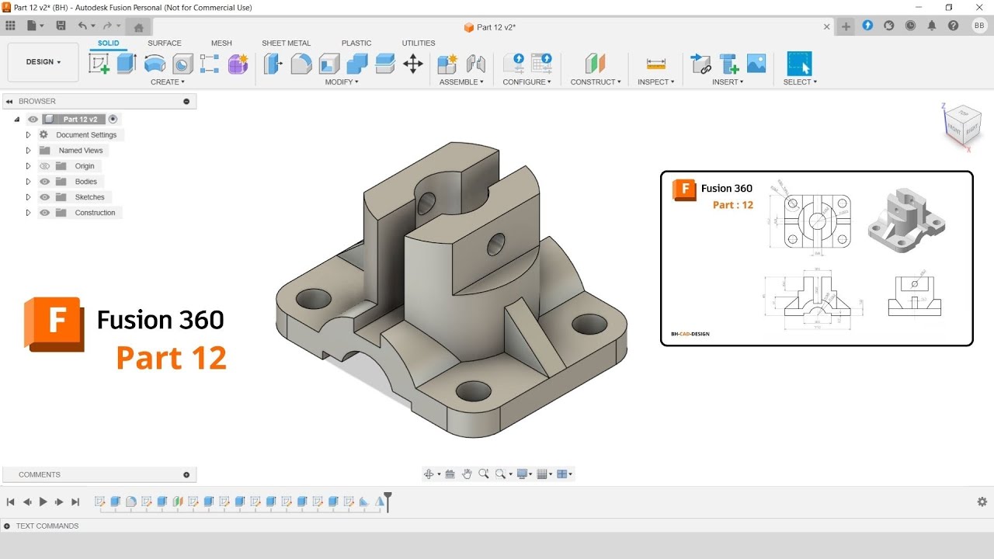Open the CONSTRUCT dropdown menu

coord(596,82)
